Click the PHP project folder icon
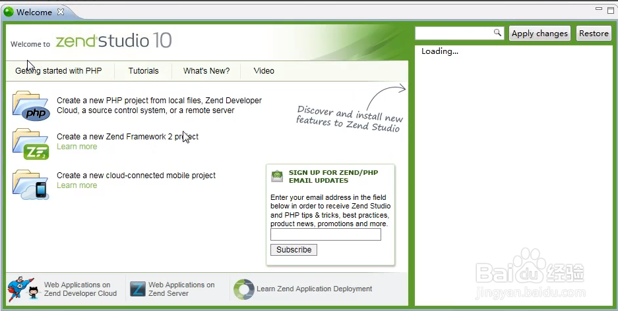 [31, 106]
